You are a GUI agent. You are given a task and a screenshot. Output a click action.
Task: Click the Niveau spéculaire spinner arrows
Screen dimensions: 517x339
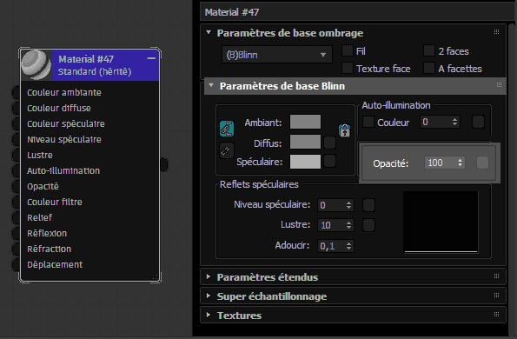tap(348, 205)
